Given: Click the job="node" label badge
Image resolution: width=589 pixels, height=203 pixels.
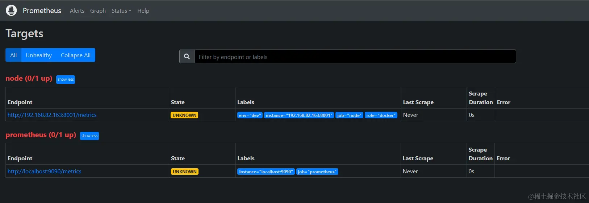Looking at the screenshot, I should [349, 115].
